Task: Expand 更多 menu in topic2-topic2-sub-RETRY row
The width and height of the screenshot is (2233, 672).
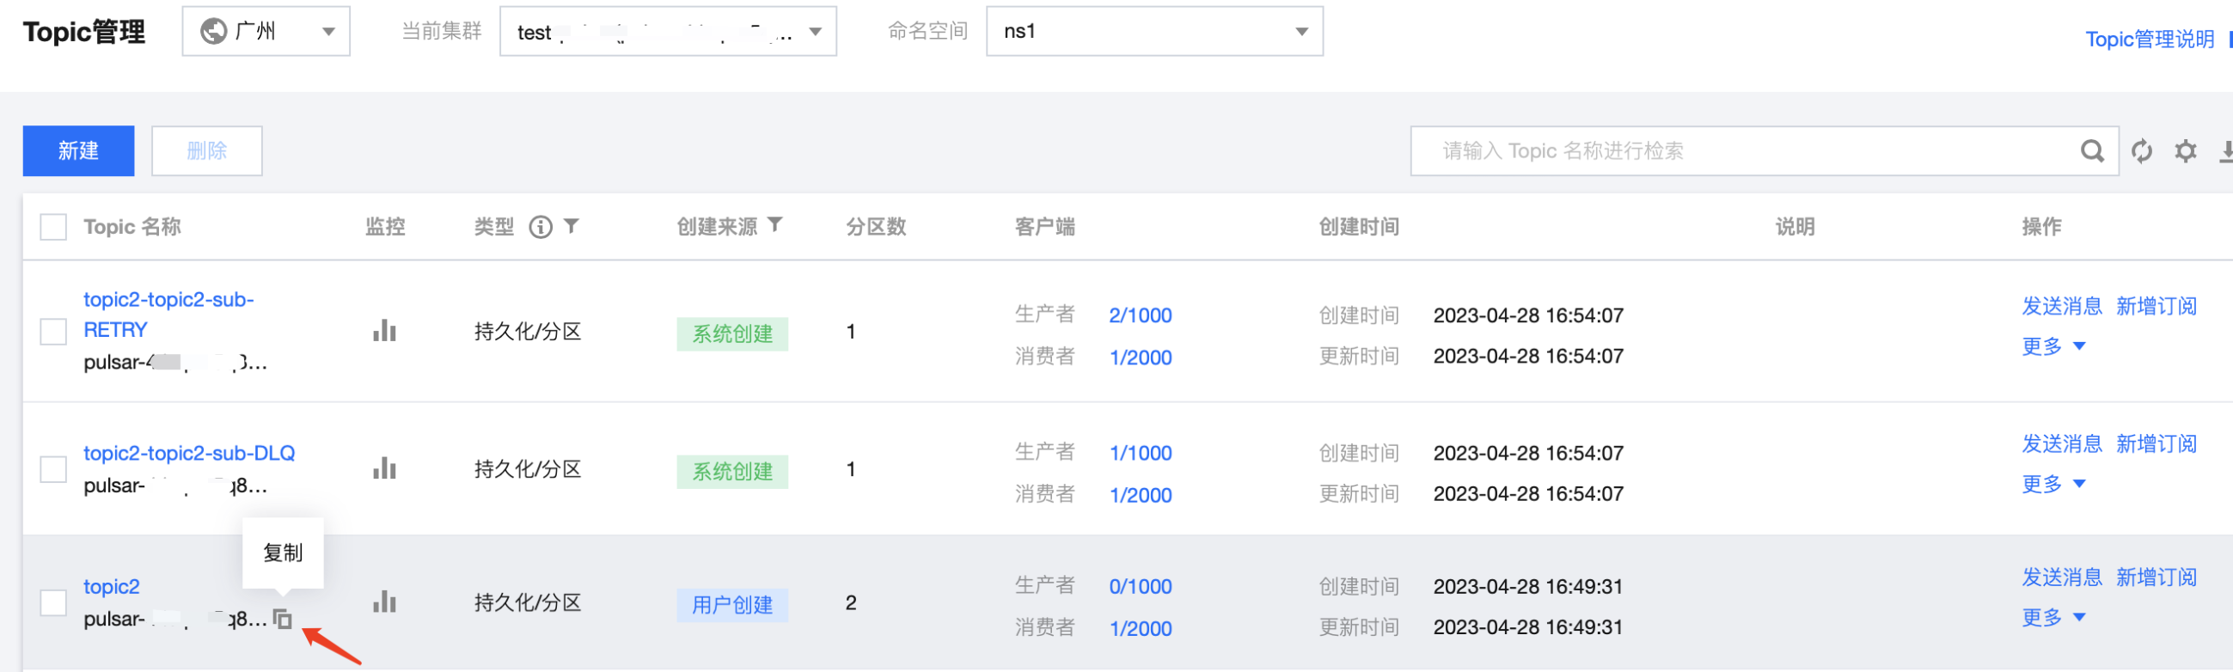Action: [x=2052, y=347]
